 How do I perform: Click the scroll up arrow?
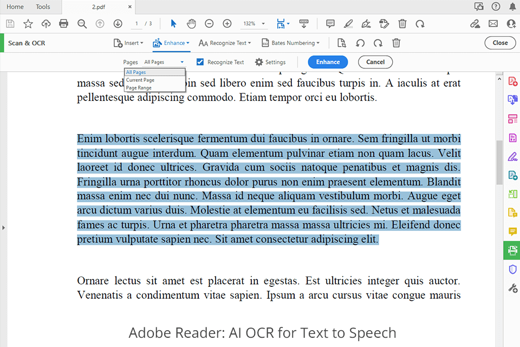499,79
